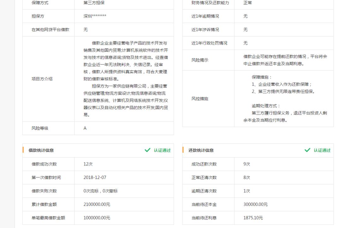Image resolution: width=341 pixels, height=228 pixels.
Task: Click the 当前待还利息 value 1875.10元
Action: tap(253, 218)
